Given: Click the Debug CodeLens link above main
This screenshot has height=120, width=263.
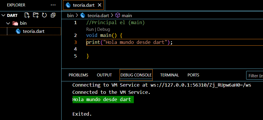Looking at the screenshot, I should (x=103, y=29).
